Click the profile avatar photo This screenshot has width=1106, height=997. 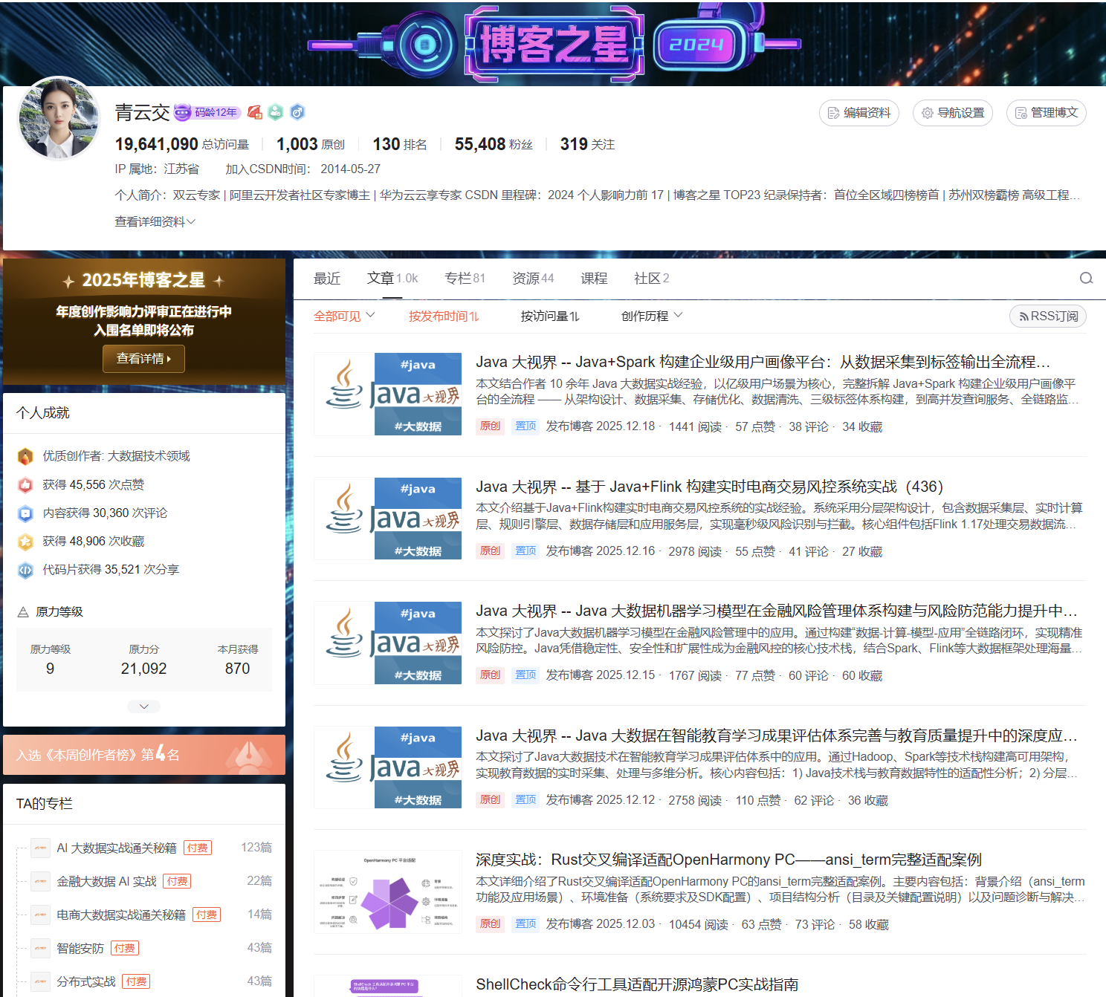point(58,118)
